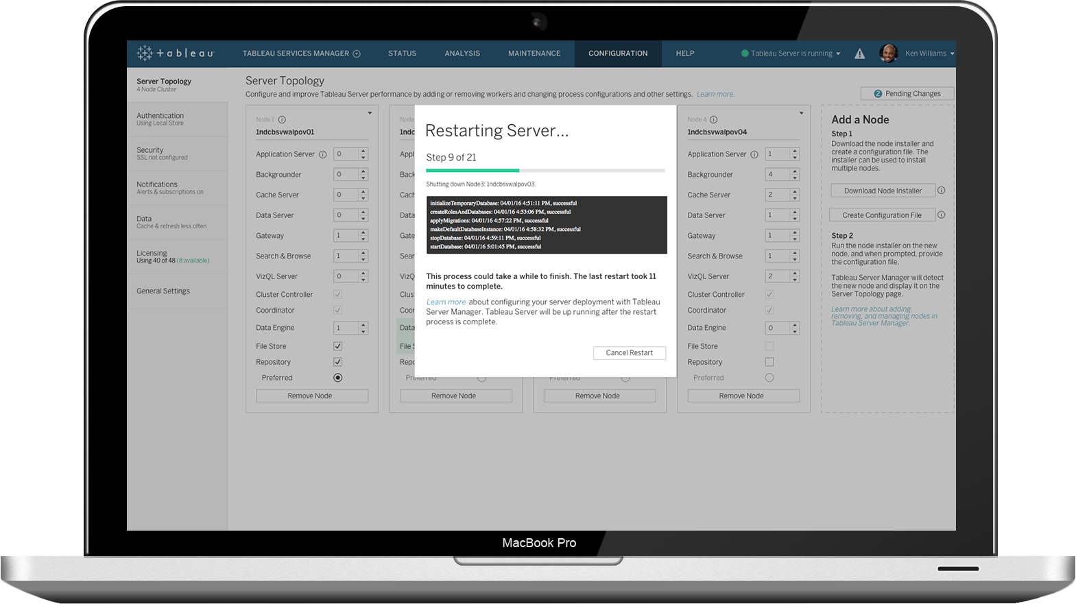
Task: Open Data settings in sidebar
Action: point(177,222)
